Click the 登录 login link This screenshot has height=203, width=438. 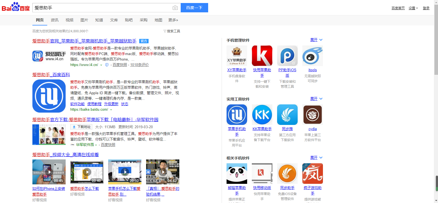pos(426,8)
